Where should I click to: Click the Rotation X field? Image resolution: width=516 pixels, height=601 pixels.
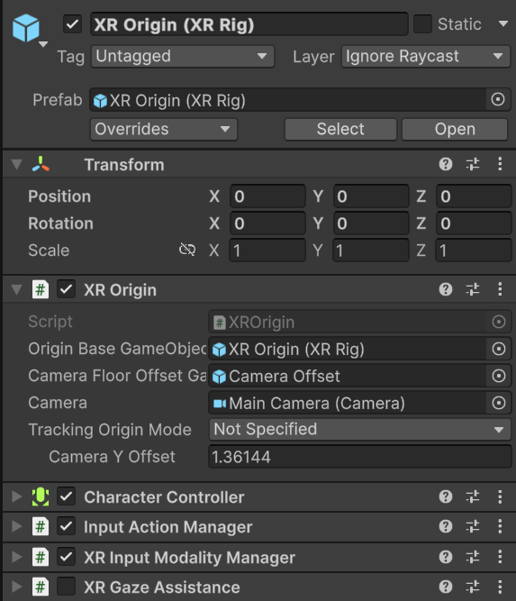267,223
